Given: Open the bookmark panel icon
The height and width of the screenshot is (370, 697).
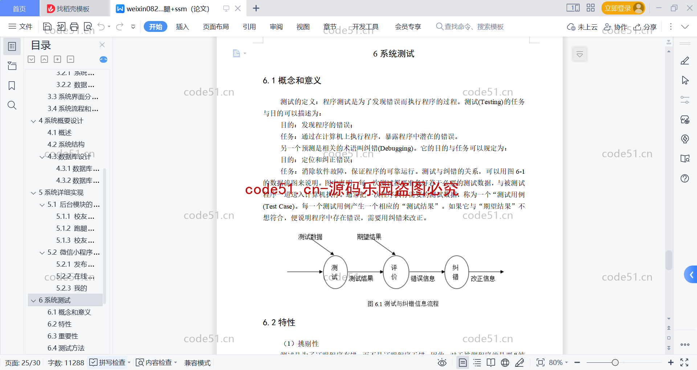Looking at the screenshot, I should point(12,86).
